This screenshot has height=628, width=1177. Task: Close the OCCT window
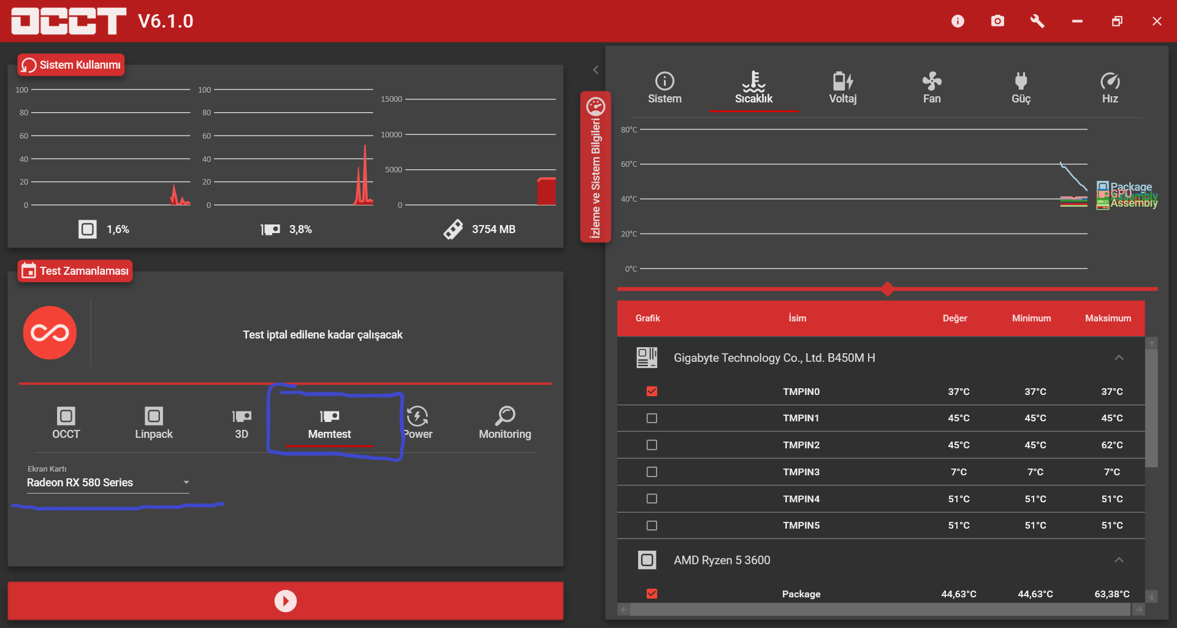1157,21
